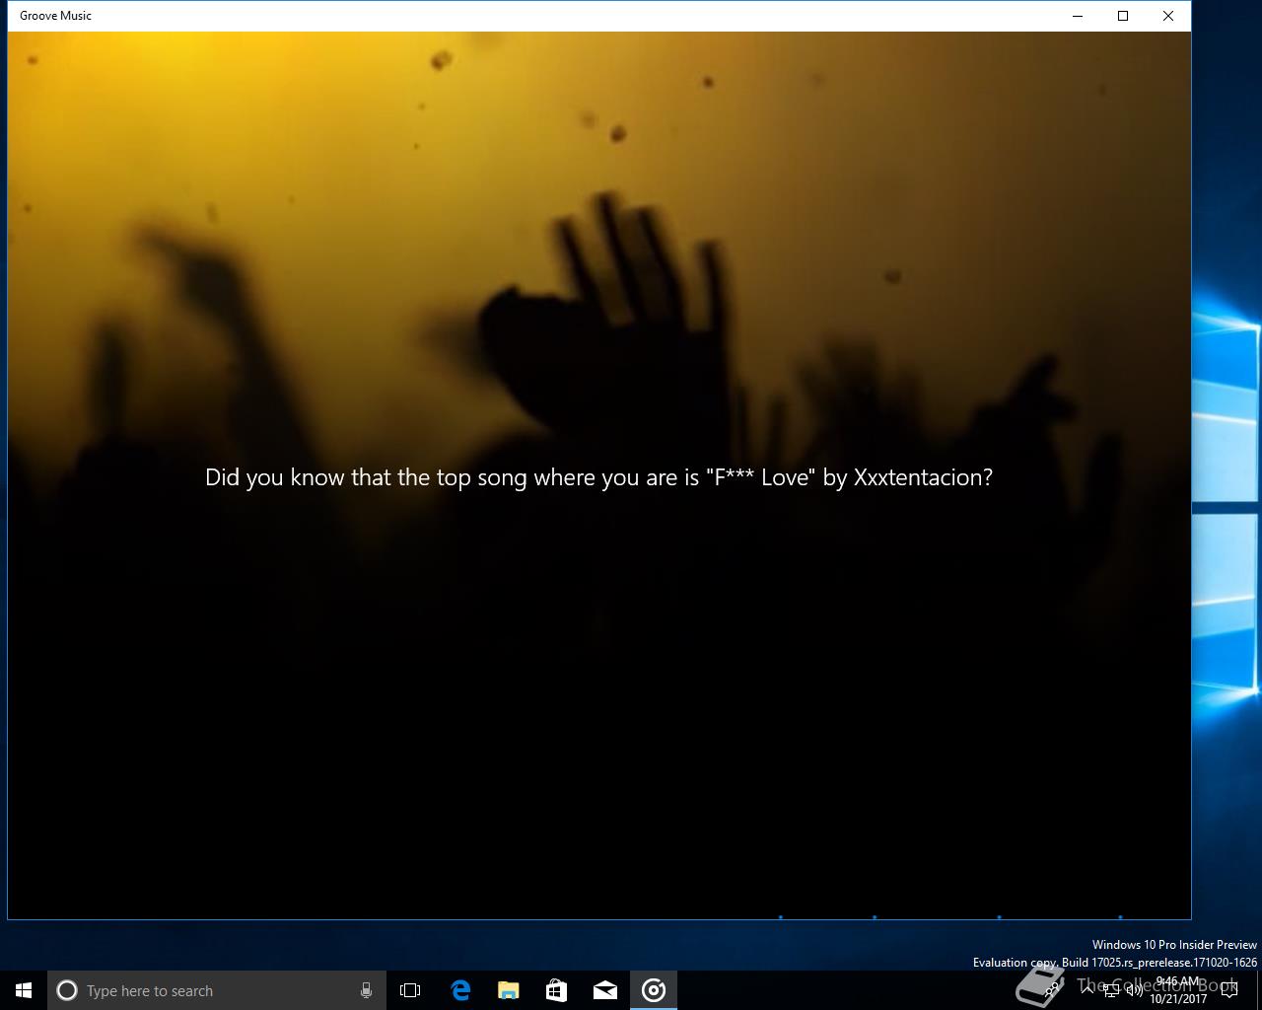Viewport: 1262px width, 1010px height.
Task: Select the Groove Music taskbar icon
Action: [654, 990]
